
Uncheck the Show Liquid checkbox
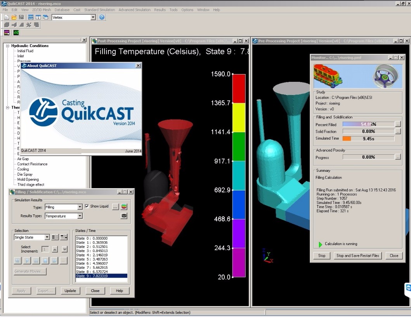[87, 206]
